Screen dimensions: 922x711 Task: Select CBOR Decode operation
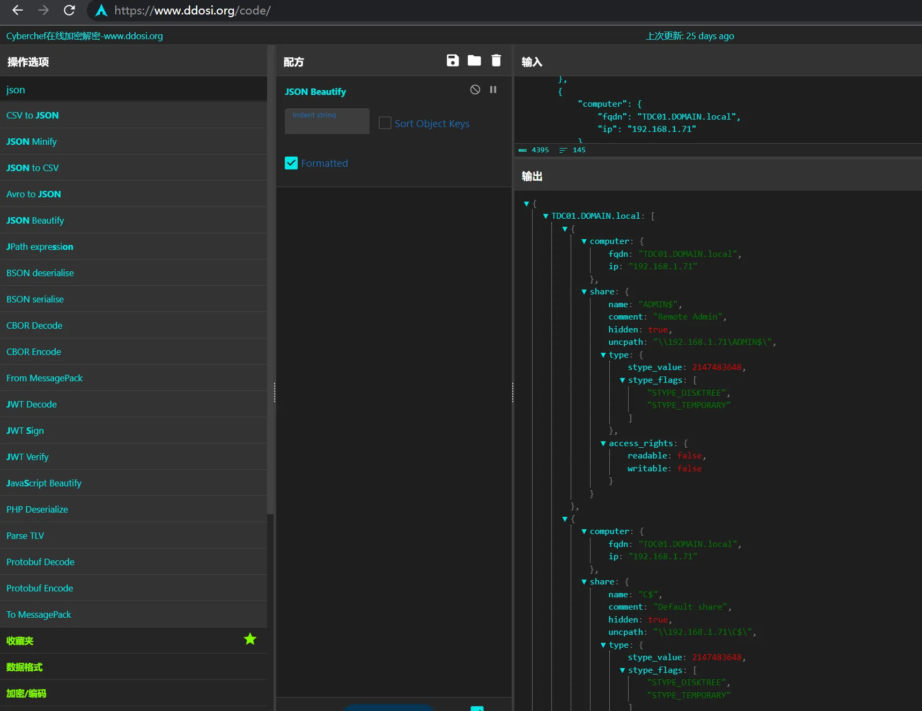[x=134, y=325]
